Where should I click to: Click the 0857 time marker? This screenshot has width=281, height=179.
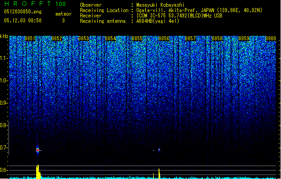tap(190, 38)
